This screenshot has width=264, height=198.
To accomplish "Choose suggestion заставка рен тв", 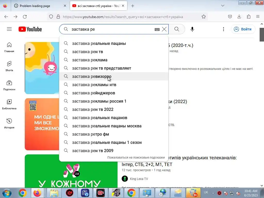I will (114, 52).
